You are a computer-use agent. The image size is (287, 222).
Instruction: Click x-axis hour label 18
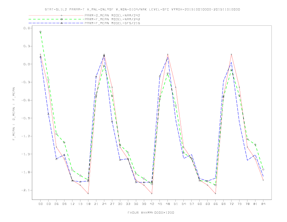(x=88, y=204)
